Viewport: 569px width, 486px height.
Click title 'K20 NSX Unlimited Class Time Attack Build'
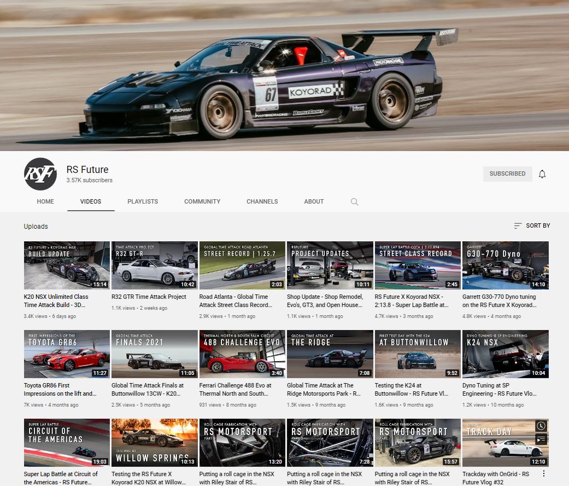pos(56,301)
